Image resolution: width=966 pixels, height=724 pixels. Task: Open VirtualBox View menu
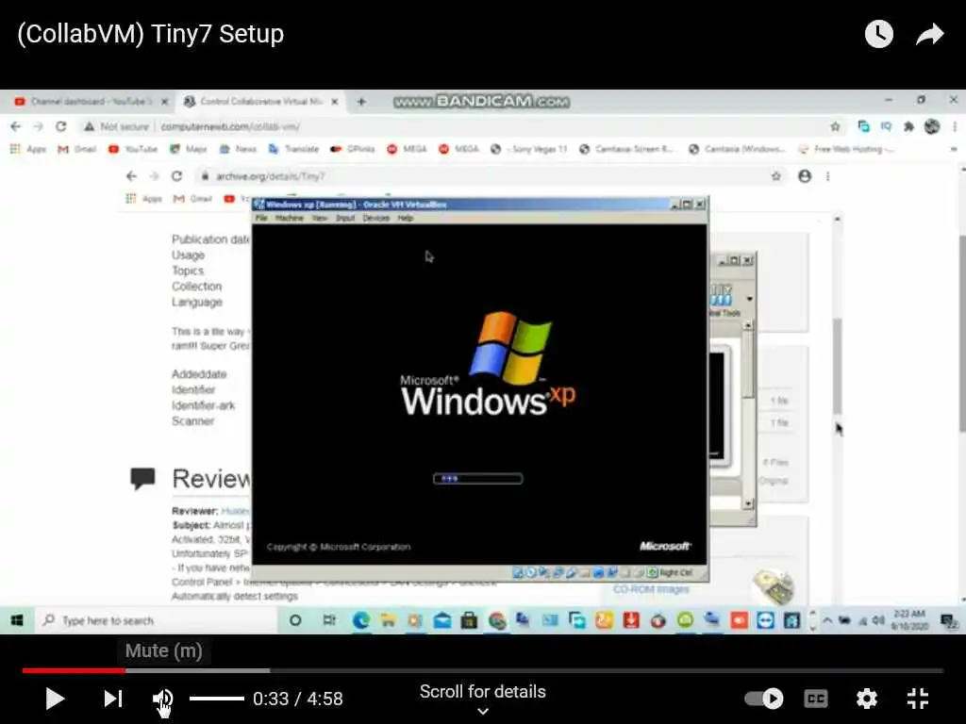click(x=319, y=218)
